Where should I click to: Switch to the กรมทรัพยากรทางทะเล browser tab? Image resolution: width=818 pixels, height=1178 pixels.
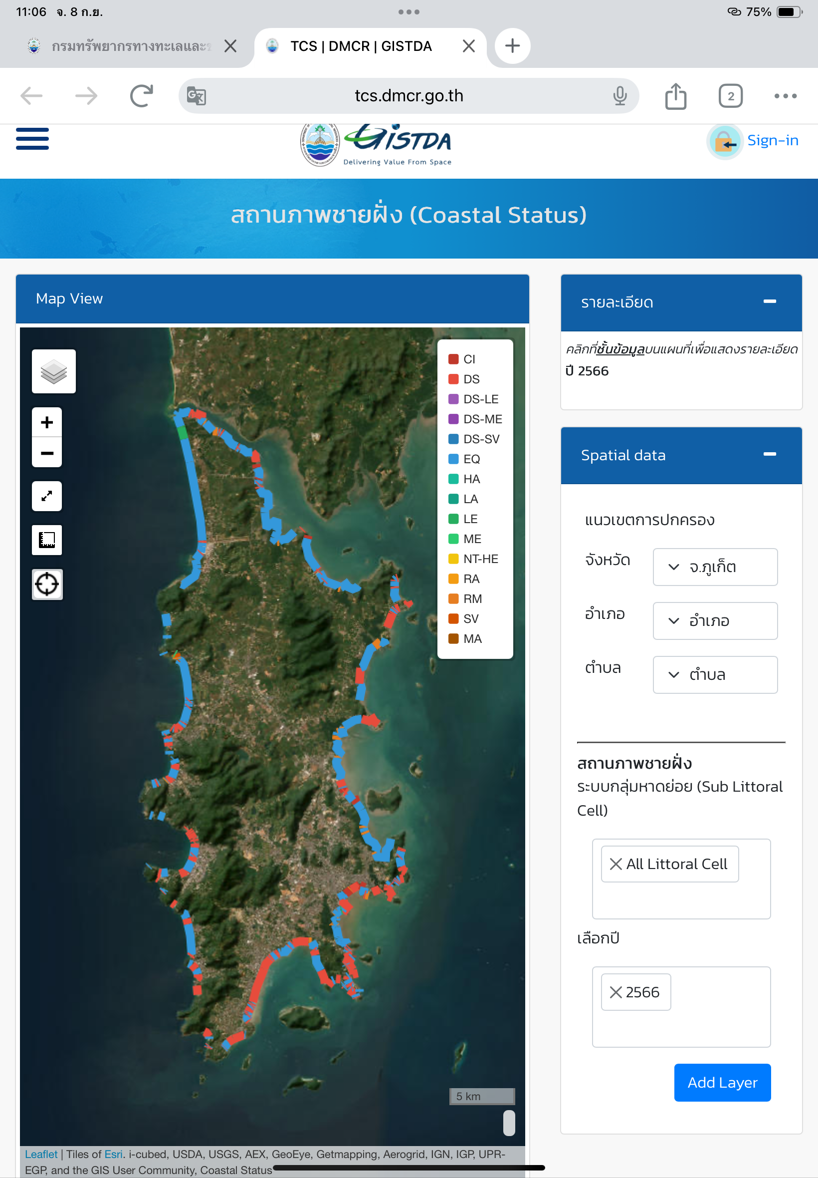[x=123, y=46]
